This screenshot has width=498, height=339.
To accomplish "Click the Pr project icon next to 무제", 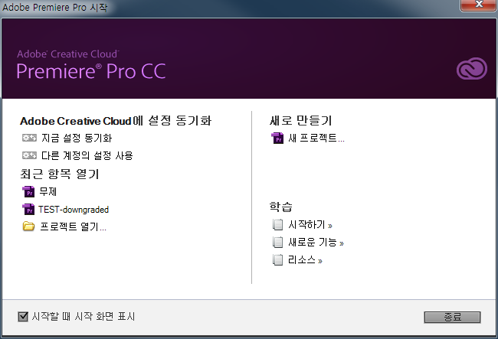I will [28, 191].
